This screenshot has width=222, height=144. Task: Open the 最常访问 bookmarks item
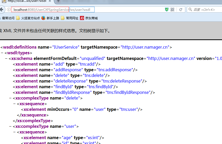point(8,18)
